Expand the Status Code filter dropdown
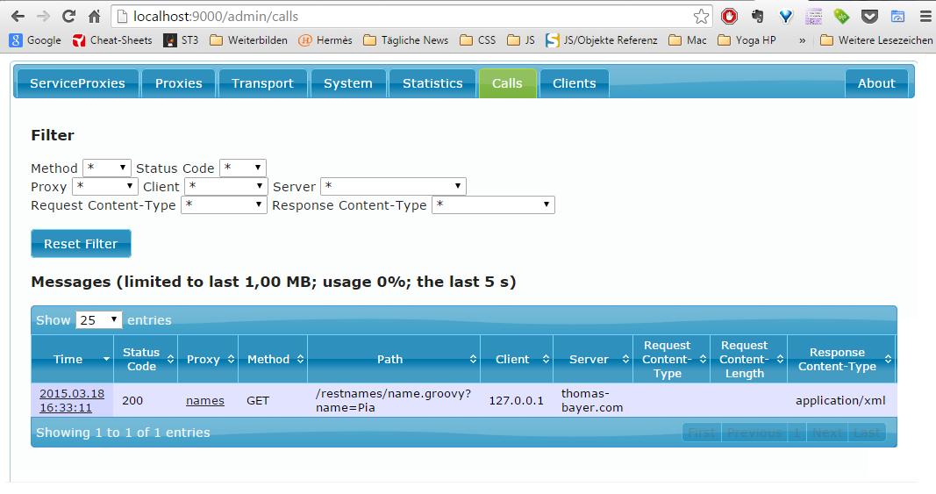Viewport: 936px width, 494px height. 242,168
